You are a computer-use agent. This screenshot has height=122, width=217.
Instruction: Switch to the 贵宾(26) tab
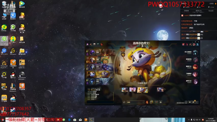tap(199, 11)
